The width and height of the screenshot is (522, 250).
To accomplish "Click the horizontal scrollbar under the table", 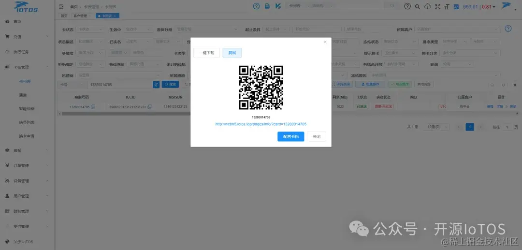I will pyautogui.click(x=288, y=114).
